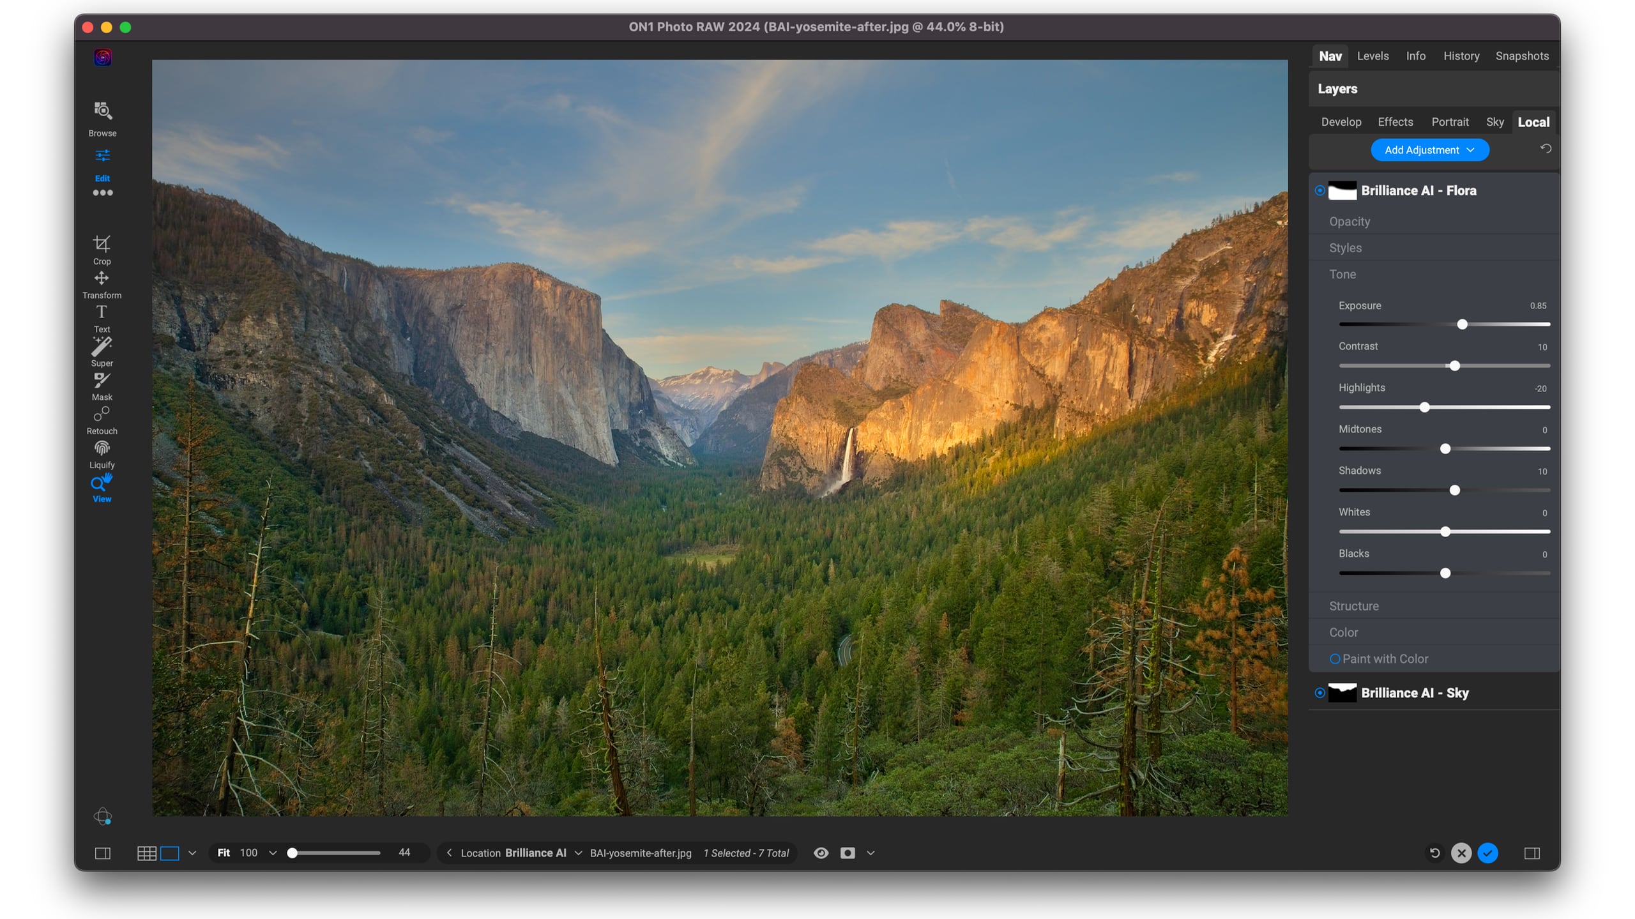Screen dimensions: 1635x919
Task: Switch to single image detail view
Action: pyautogui.click(x=169, y=853)
